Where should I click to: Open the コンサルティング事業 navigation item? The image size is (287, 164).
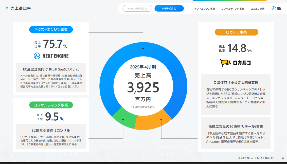(233, 9)
